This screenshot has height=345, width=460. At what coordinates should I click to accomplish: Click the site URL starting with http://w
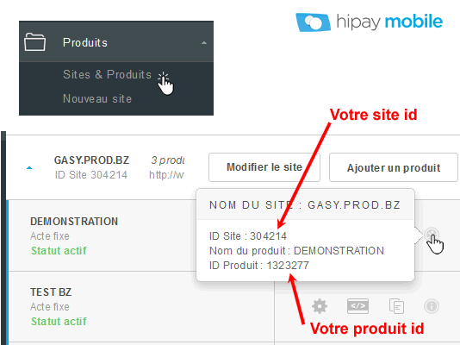[166, 175]
